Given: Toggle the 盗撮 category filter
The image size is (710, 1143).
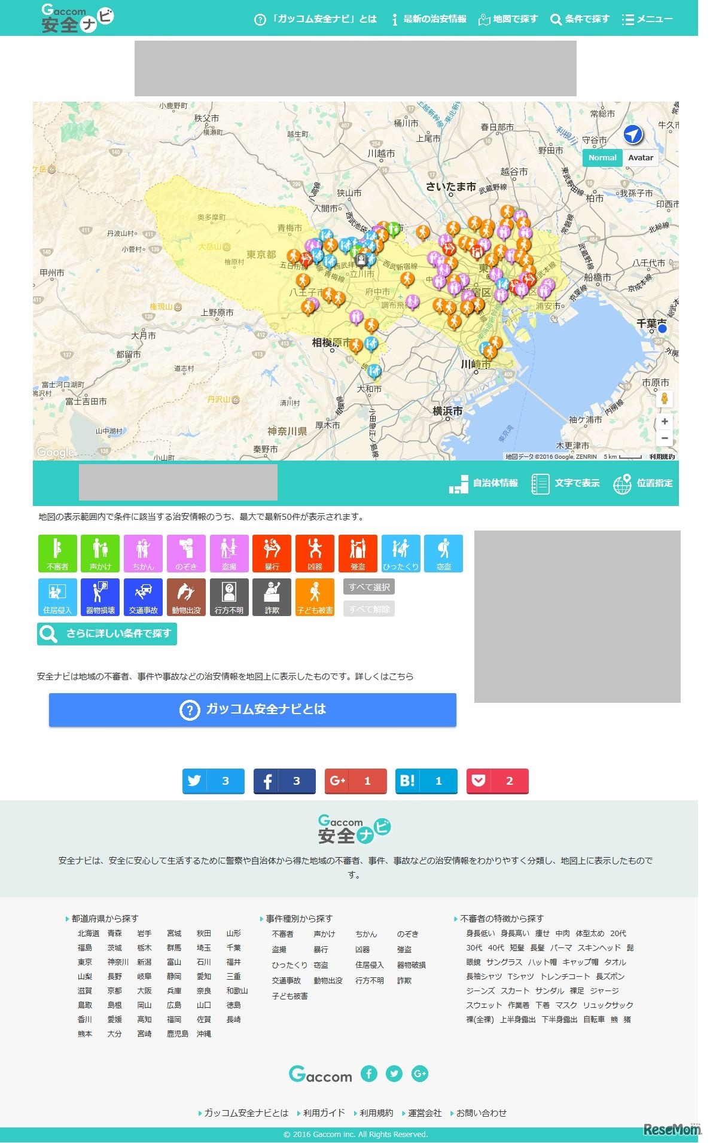Looking at the screenshot, I should click(x=229, y=553).
